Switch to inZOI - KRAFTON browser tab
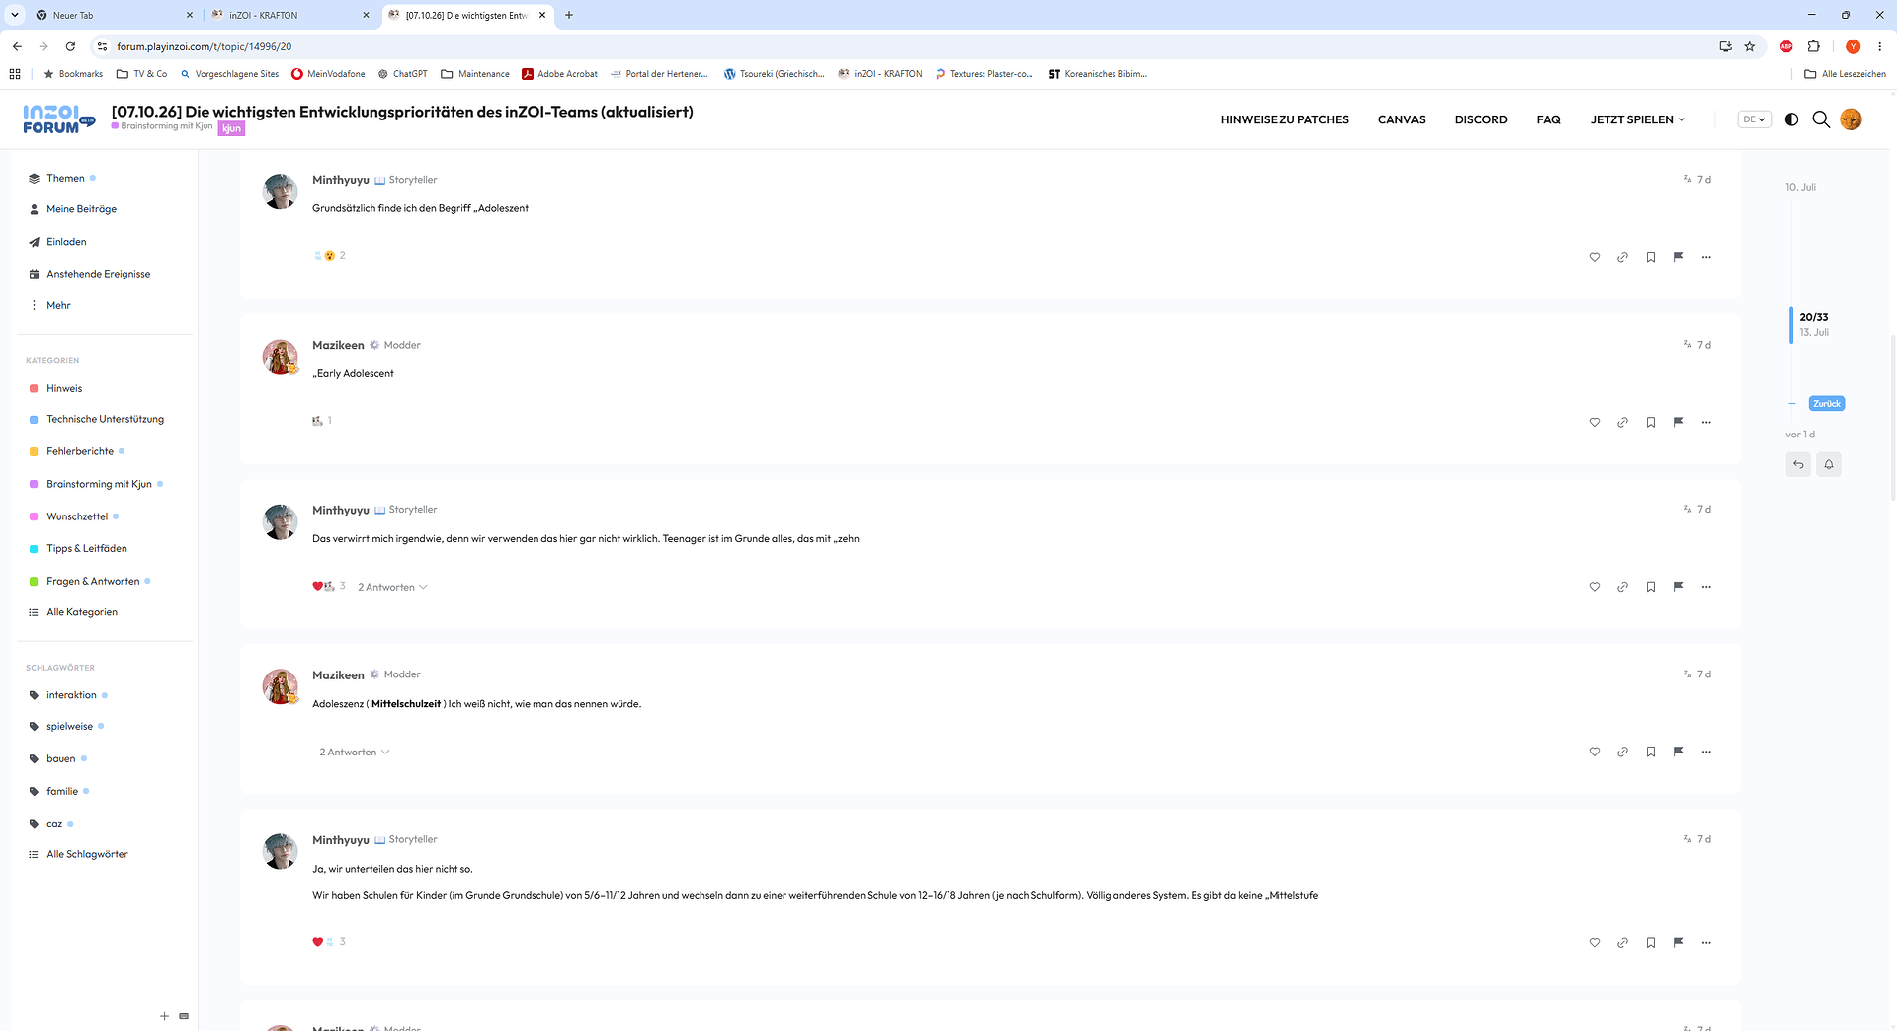The image size is (1897, 1031). point(291,15)
